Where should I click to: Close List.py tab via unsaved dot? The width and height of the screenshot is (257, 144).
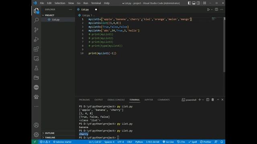tap(96, 10)
